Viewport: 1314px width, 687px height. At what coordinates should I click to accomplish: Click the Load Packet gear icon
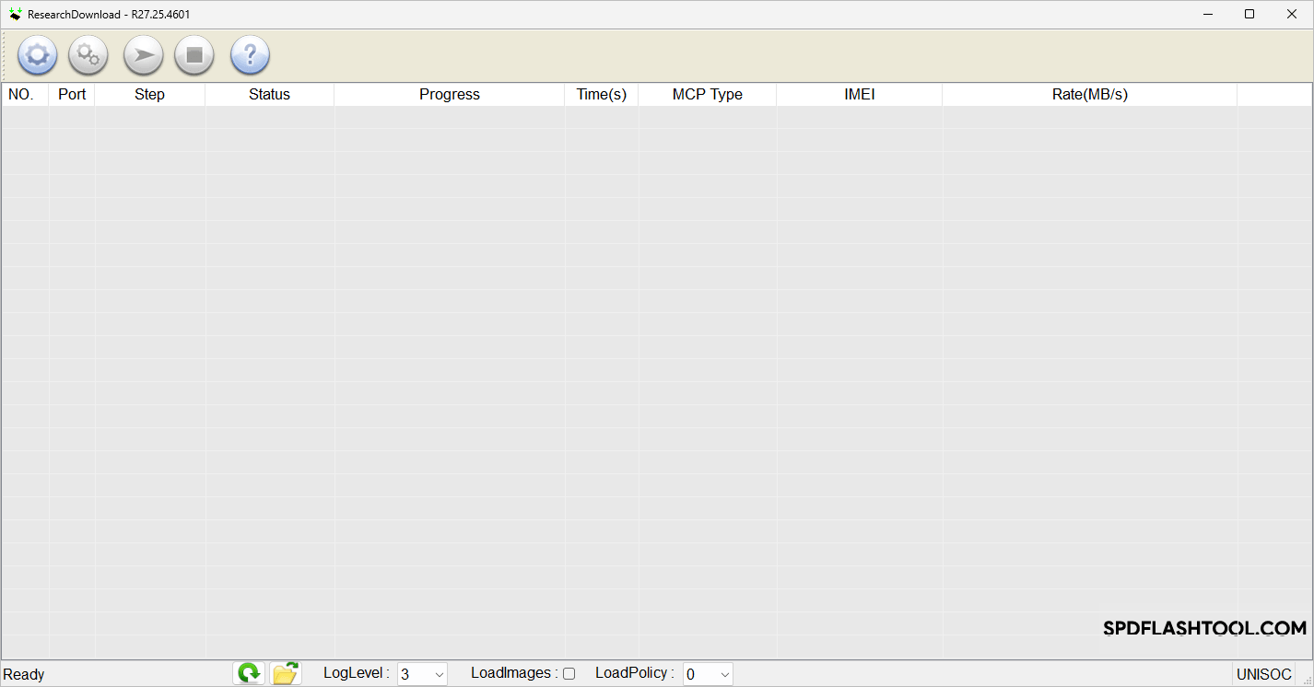pyautogui.click(x=37, y=55)
